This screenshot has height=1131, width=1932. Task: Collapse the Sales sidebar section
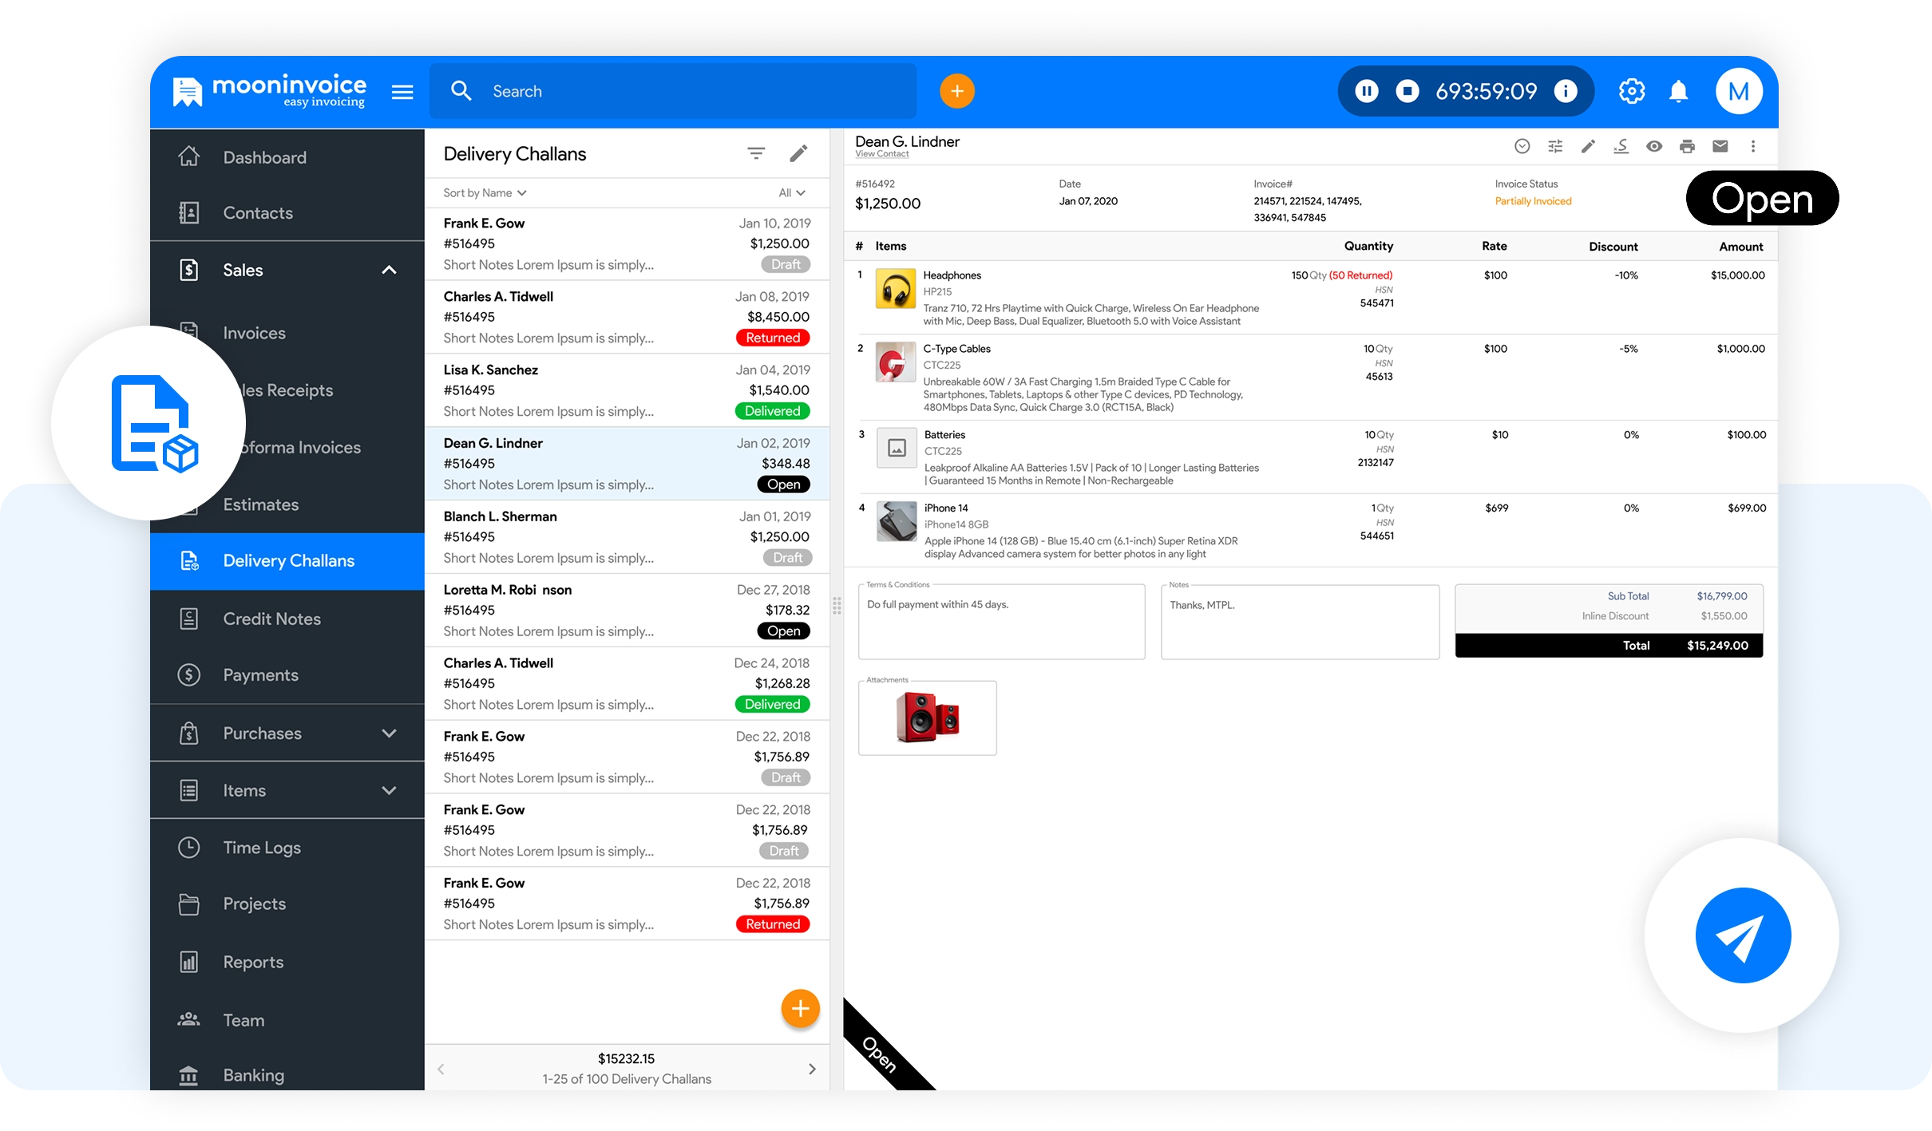pos(389,271)
